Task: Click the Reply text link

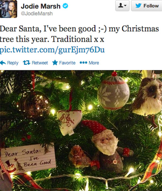Action: tap(13, 63)
